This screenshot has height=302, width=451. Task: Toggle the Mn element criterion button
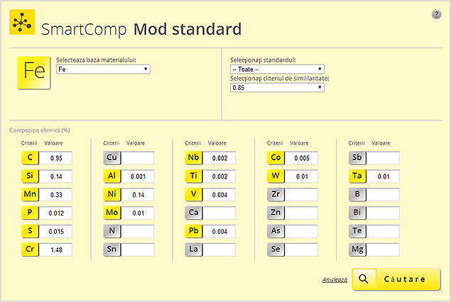coord(30,195)
